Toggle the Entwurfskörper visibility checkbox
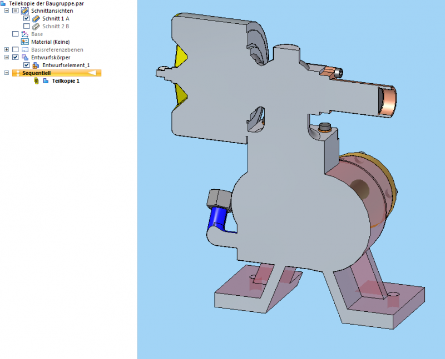 click(x=16, y=57)
